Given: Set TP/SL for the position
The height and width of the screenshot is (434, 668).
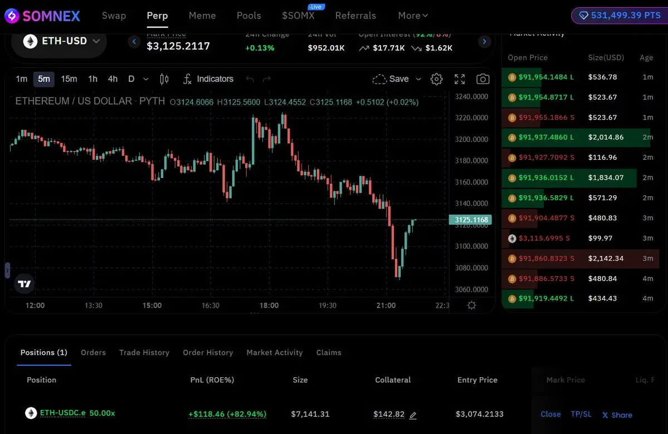Looking at the screenshot, I should click(x=581, y=414).
